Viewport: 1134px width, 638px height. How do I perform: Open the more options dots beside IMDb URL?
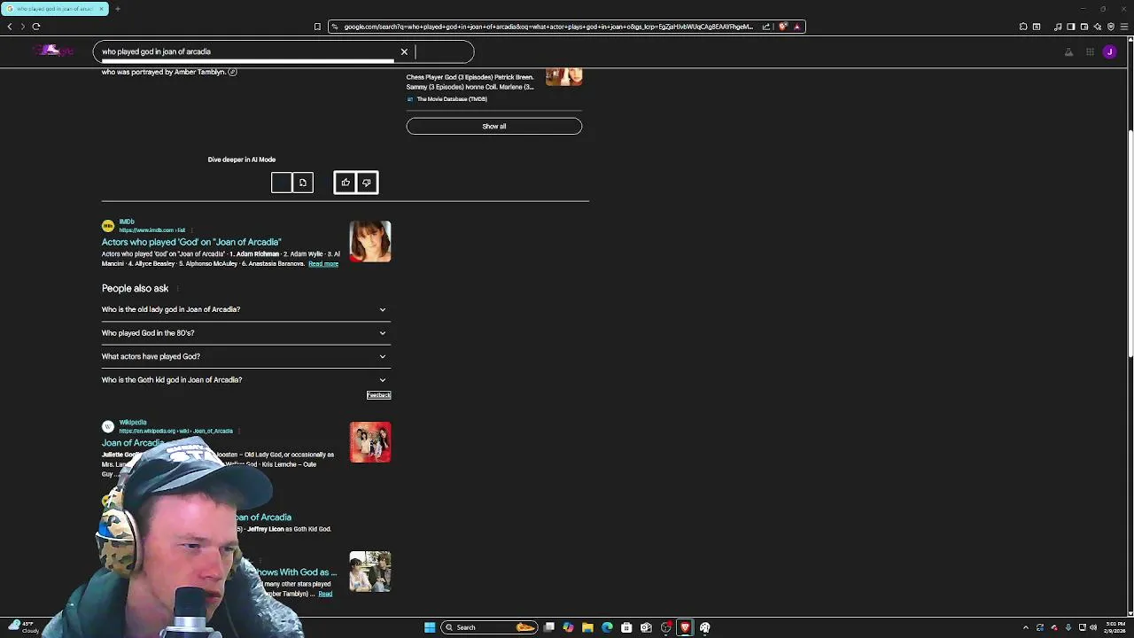(x=192, y=230)
